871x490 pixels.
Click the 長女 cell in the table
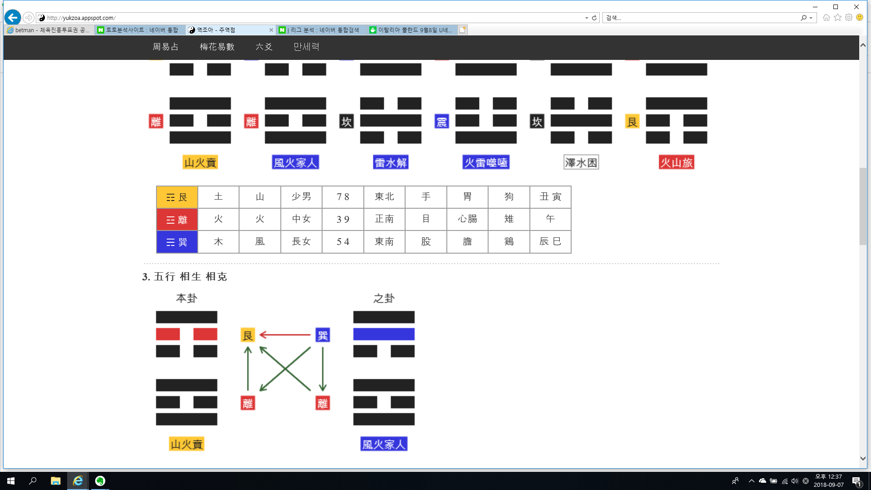click(301, 242)
